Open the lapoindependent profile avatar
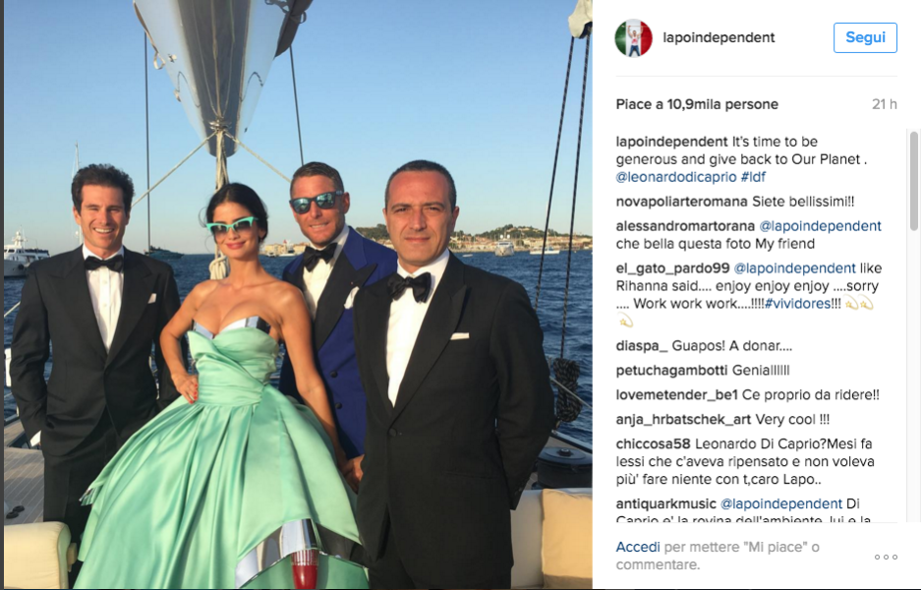The width and height of the screenshot is (921, 590). click(633, 38)
